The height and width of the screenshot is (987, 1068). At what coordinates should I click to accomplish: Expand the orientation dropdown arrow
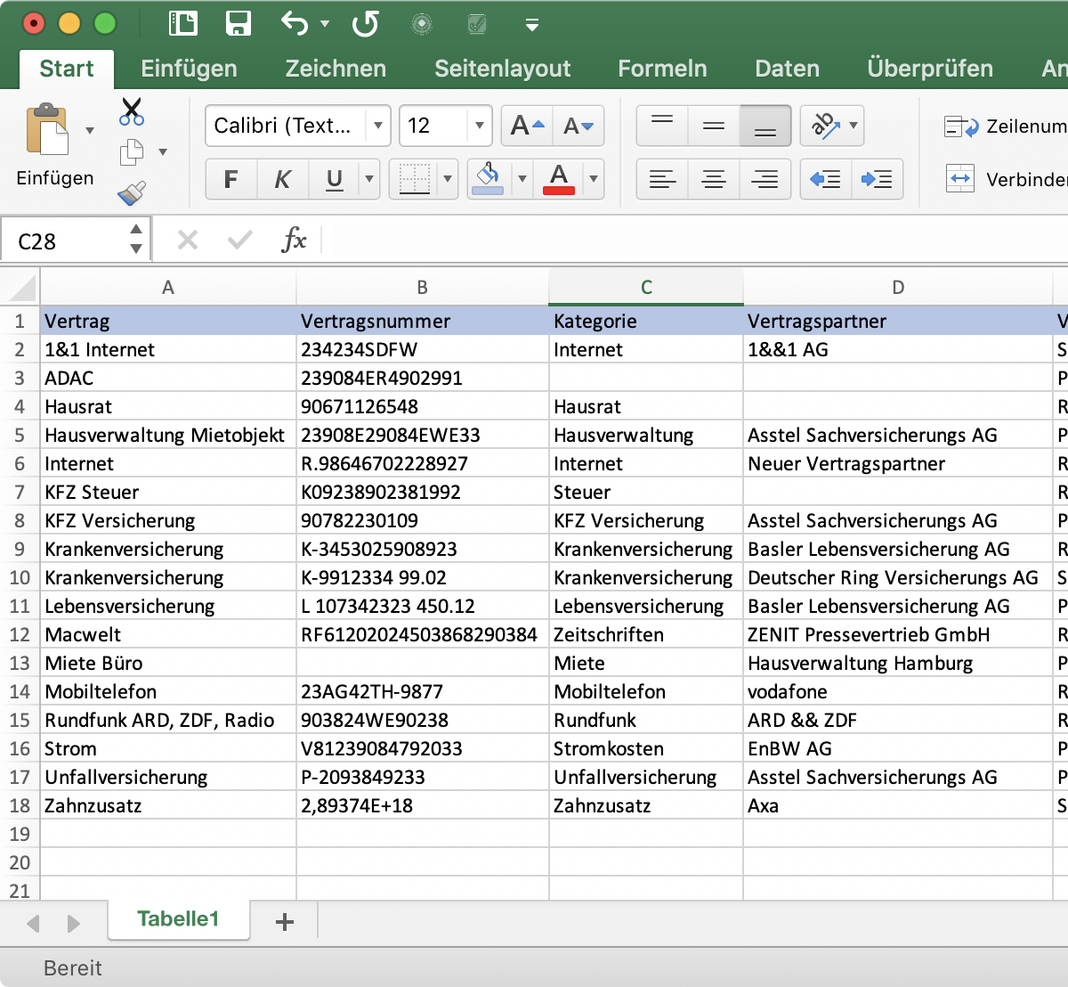pyautogui.click(x=854, y=126)
